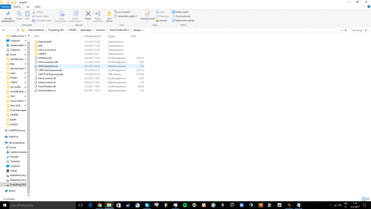
Task: Click Nimeä uudelleen rename icon
Action: 98,14
